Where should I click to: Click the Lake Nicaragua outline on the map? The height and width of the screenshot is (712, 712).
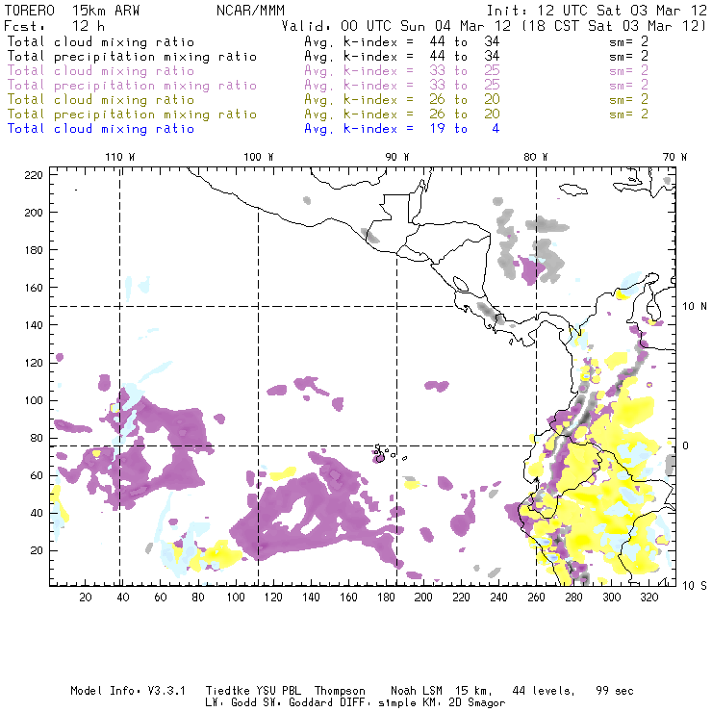[461, 284]
